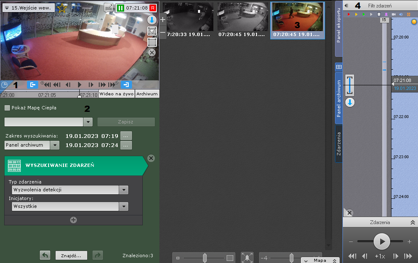
Task: Expand the Zdarzenia panel double chevron
Action: 413,222
